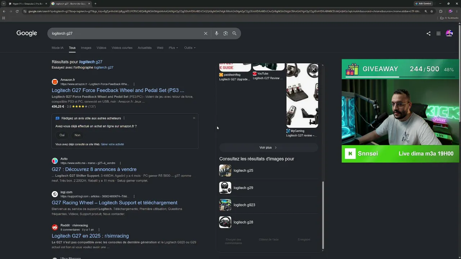This screenshot has height=259, width=461.
Task: Open Google Lens image search
Action: coord(225,33)
